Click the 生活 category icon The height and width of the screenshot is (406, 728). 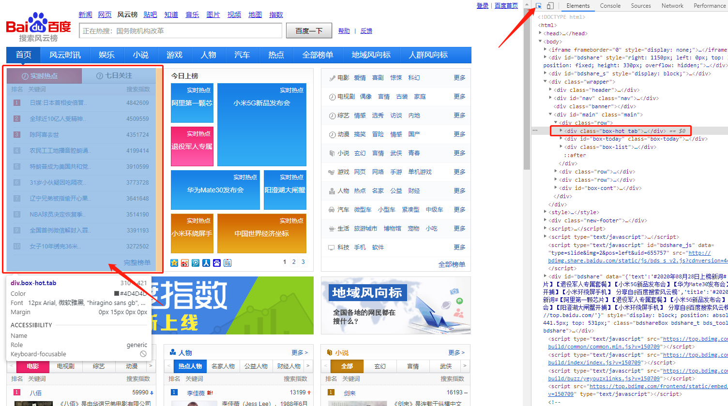[x=332, y=229]
